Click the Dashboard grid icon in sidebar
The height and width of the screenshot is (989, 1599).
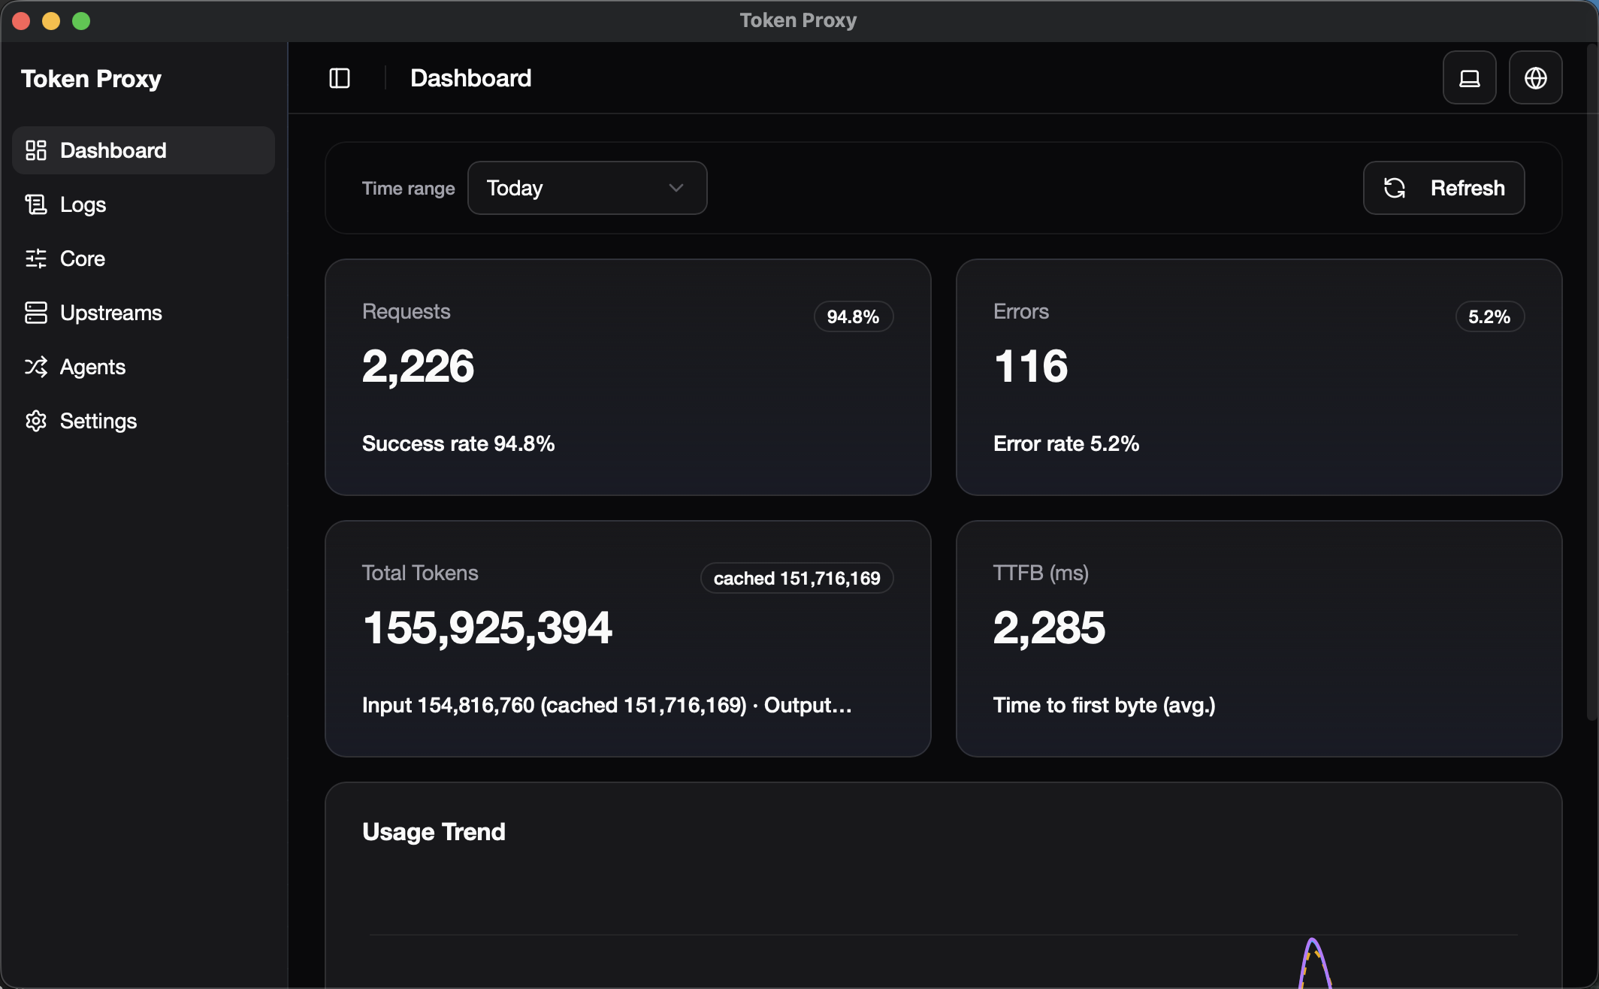pyautogui.click(x=35, y=150)
